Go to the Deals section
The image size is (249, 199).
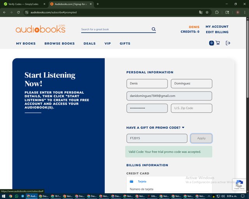pyautogui.click(x=89, y=44)
